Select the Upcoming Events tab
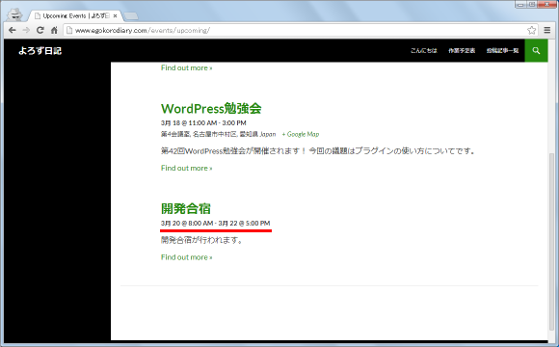 tap(75, 16)
